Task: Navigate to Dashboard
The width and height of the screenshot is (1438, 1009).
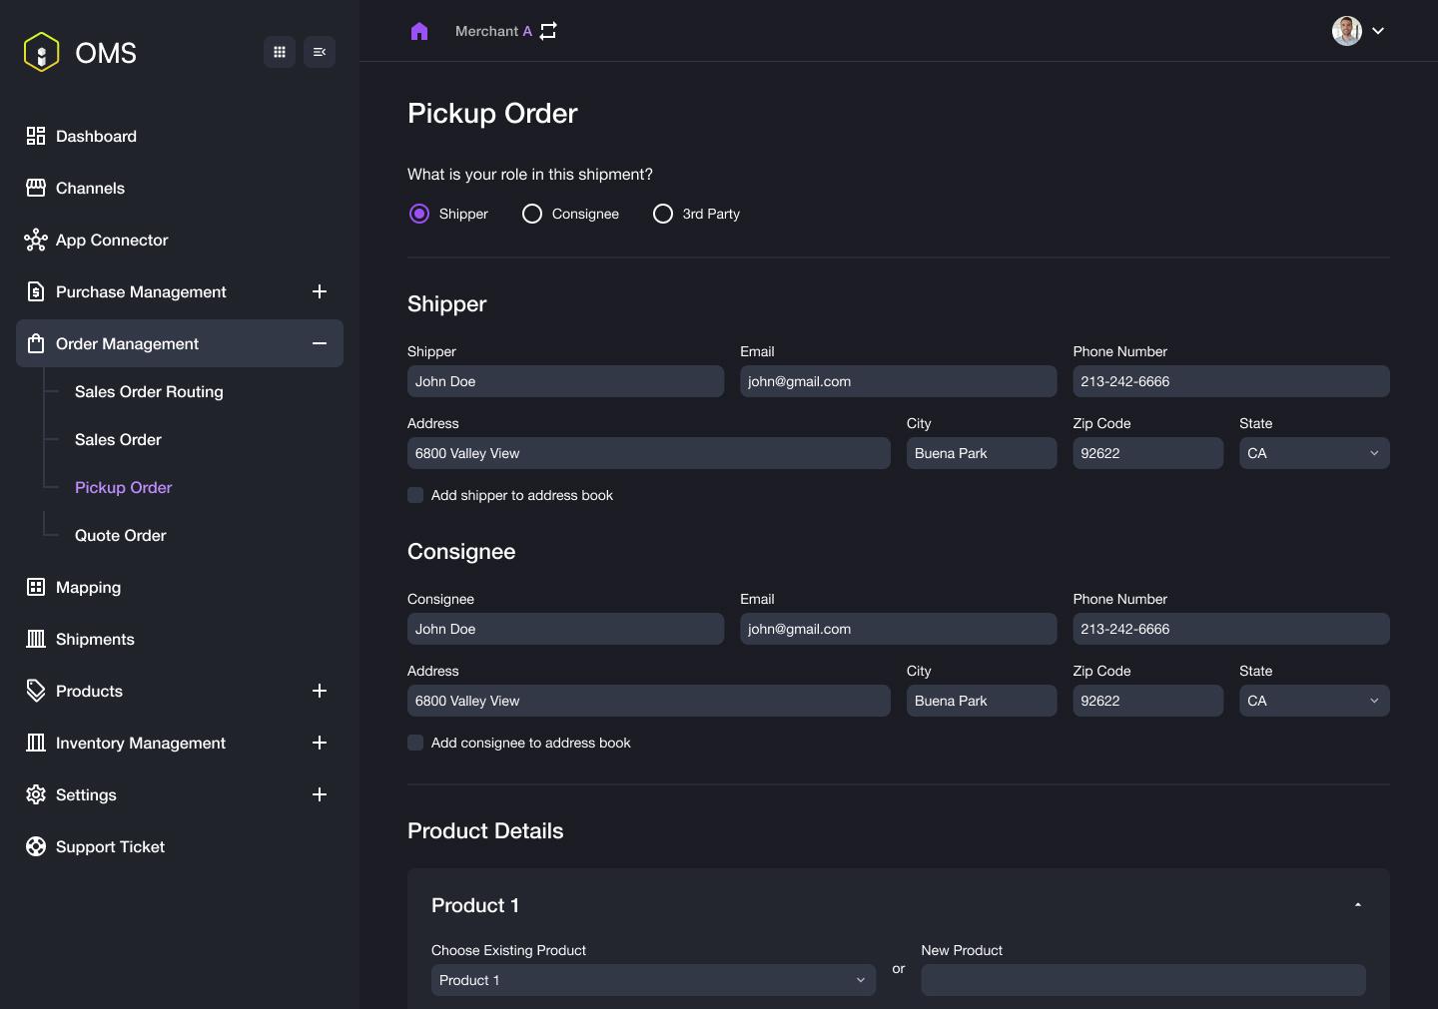Action: coord(96,136)
